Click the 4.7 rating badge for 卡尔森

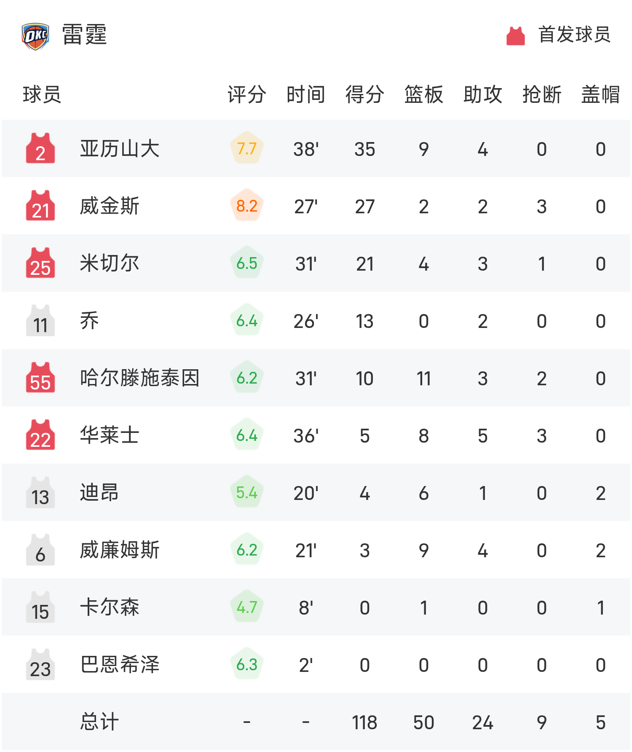click(247, 607)
